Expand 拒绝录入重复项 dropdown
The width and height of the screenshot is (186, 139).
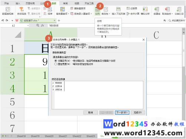coord(91,14)
